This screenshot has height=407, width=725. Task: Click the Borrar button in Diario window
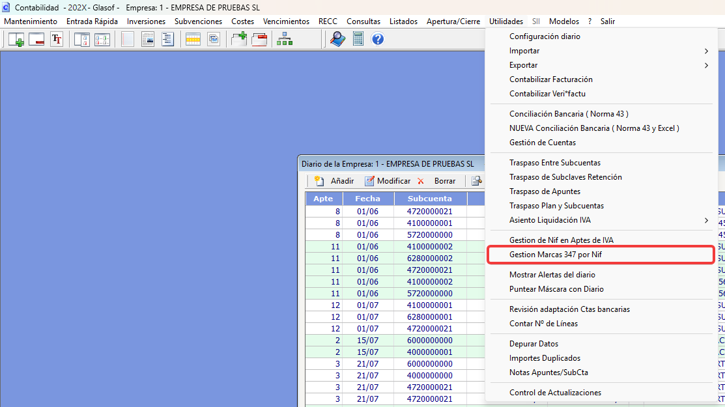click(x=436, y=181)
